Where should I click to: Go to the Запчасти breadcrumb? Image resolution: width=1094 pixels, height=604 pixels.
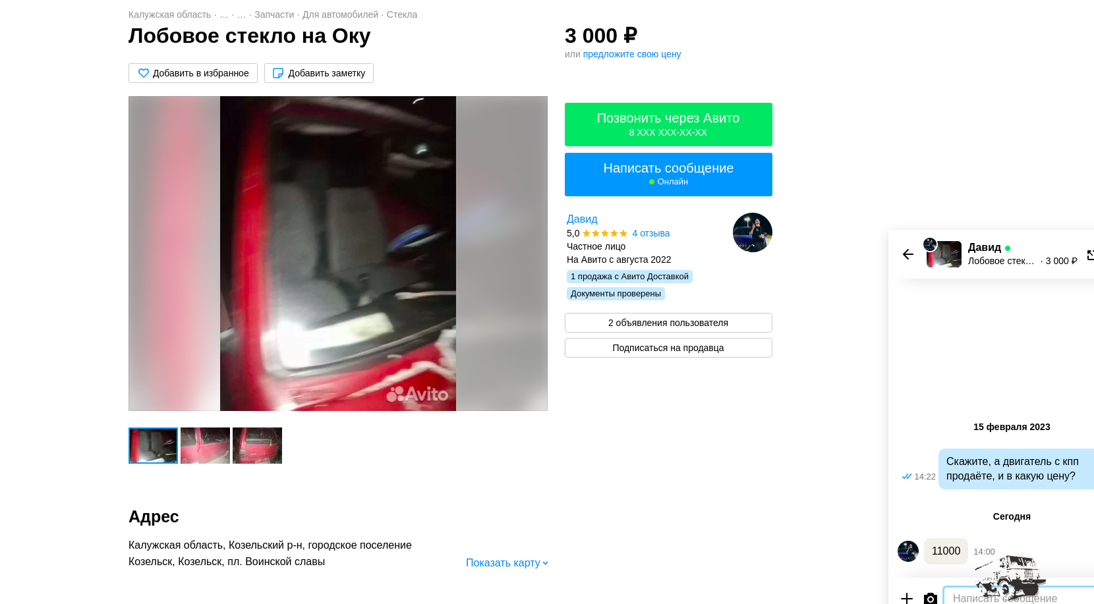click(274, 14)
